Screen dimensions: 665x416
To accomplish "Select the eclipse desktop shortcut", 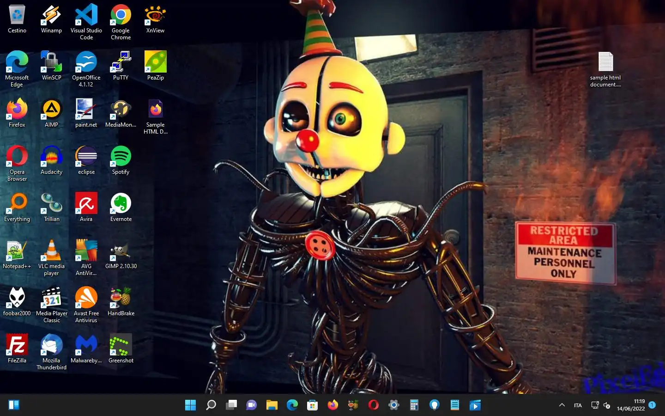I will 86,161.
